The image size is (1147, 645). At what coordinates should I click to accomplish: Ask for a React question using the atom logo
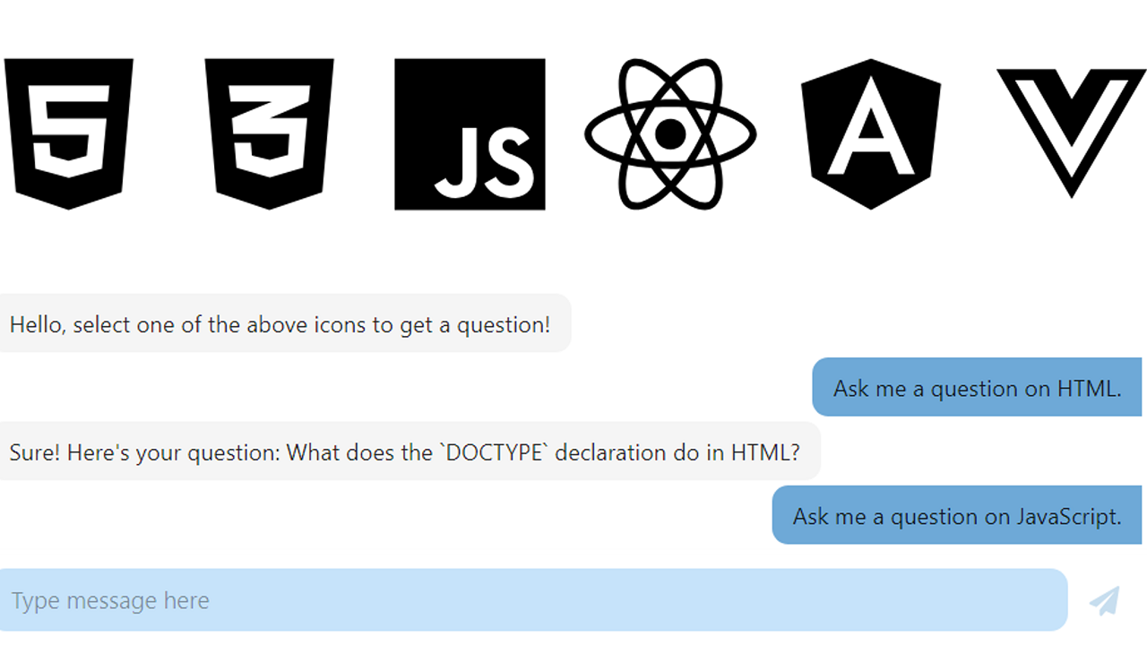670,134
